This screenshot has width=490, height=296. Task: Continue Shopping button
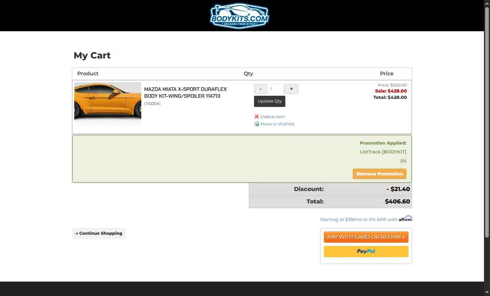tap(99, 233)
